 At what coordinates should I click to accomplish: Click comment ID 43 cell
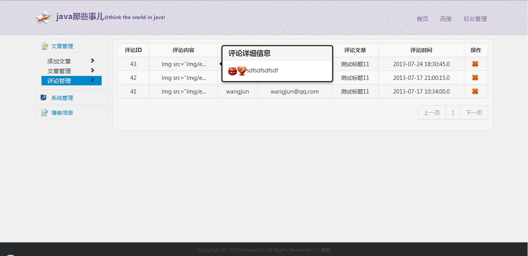[133, 64]
